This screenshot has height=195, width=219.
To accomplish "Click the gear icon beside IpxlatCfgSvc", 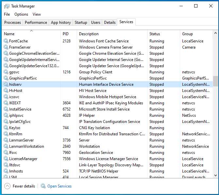I will click(6, 121).
